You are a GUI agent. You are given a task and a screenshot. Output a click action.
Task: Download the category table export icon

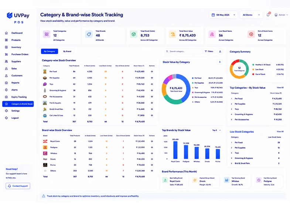click(x=220, y=51)
